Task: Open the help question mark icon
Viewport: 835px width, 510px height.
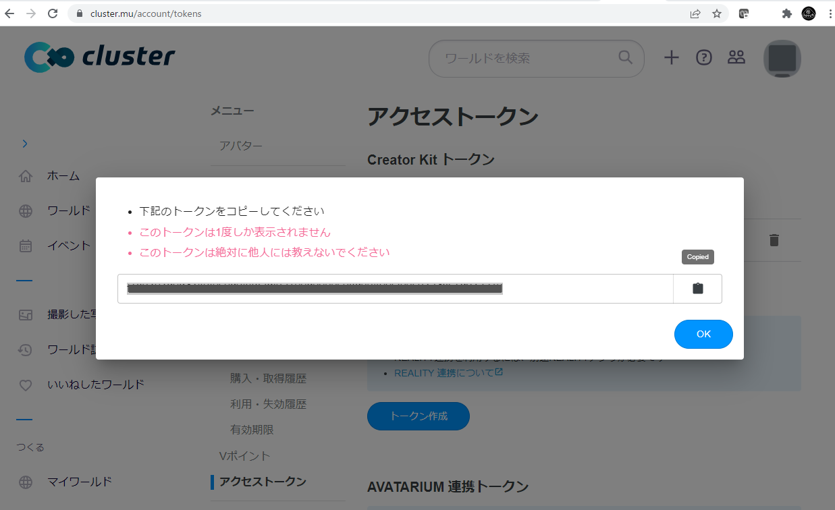Action: 704,58
